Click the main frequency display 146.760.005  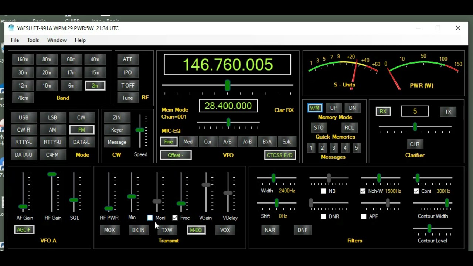pyautogui.click(x=228, y=65)
